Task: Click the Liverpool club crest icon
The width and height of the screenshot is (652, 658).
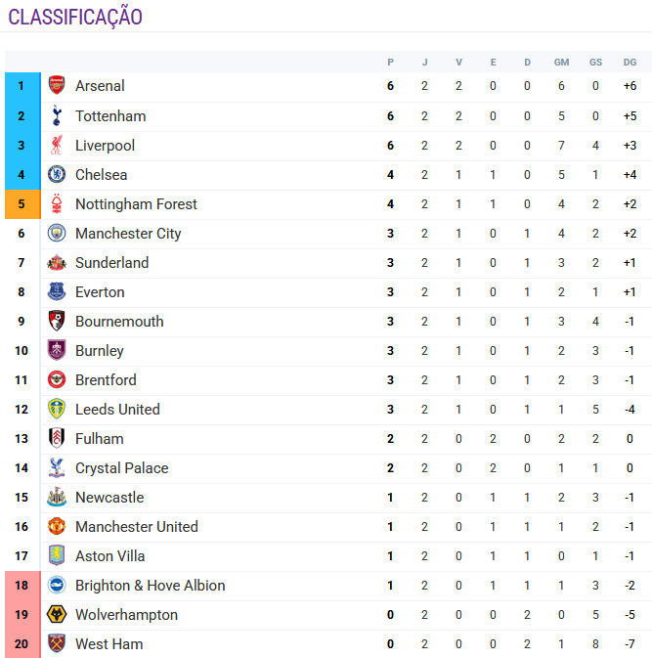Action: (57, 146)
